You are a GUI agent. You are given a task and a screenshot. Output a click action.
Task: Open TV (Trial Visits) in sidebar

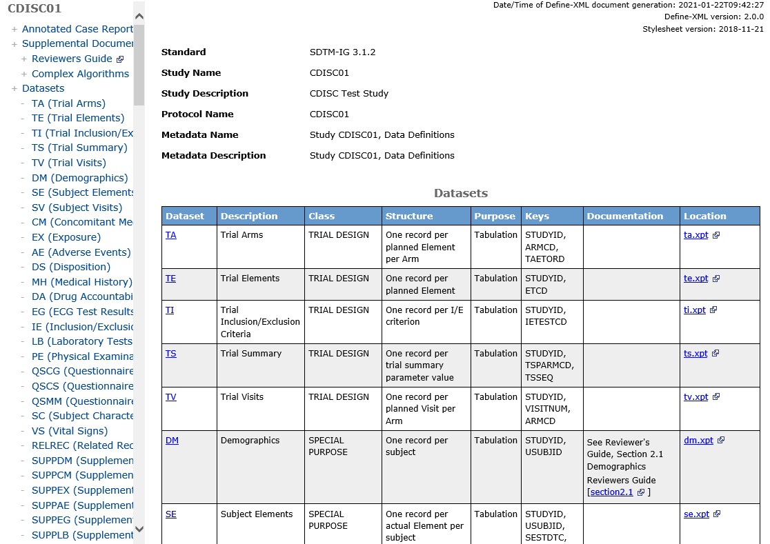coord(69,163)
